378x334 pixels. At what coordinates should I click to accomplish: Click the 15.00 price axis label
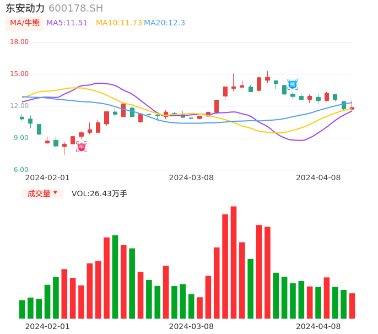coord(19,74)
